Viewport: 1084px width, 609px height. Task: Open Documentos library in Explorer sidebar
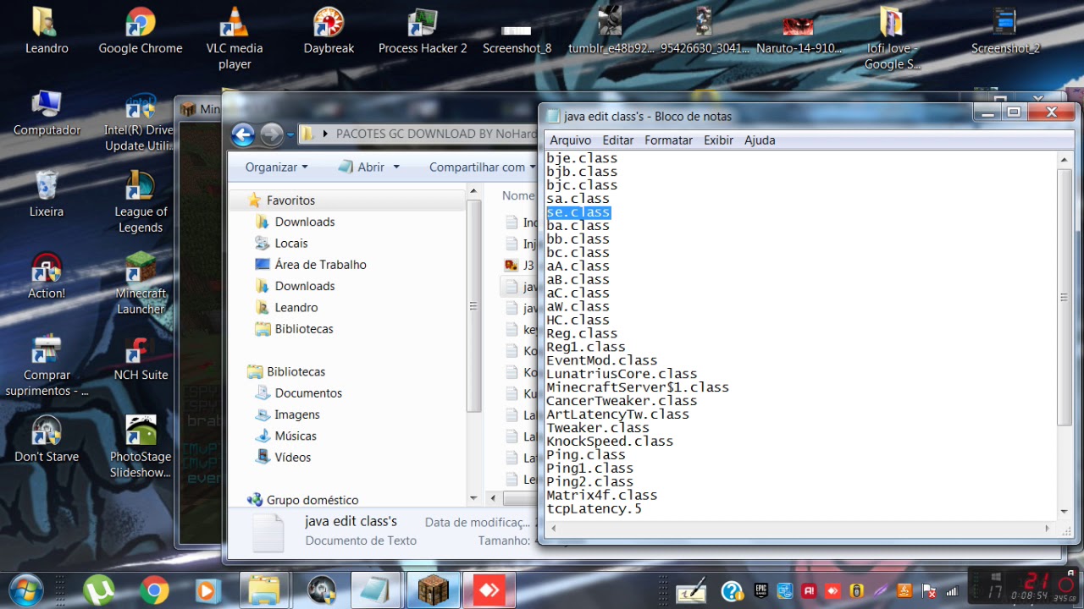308,393
